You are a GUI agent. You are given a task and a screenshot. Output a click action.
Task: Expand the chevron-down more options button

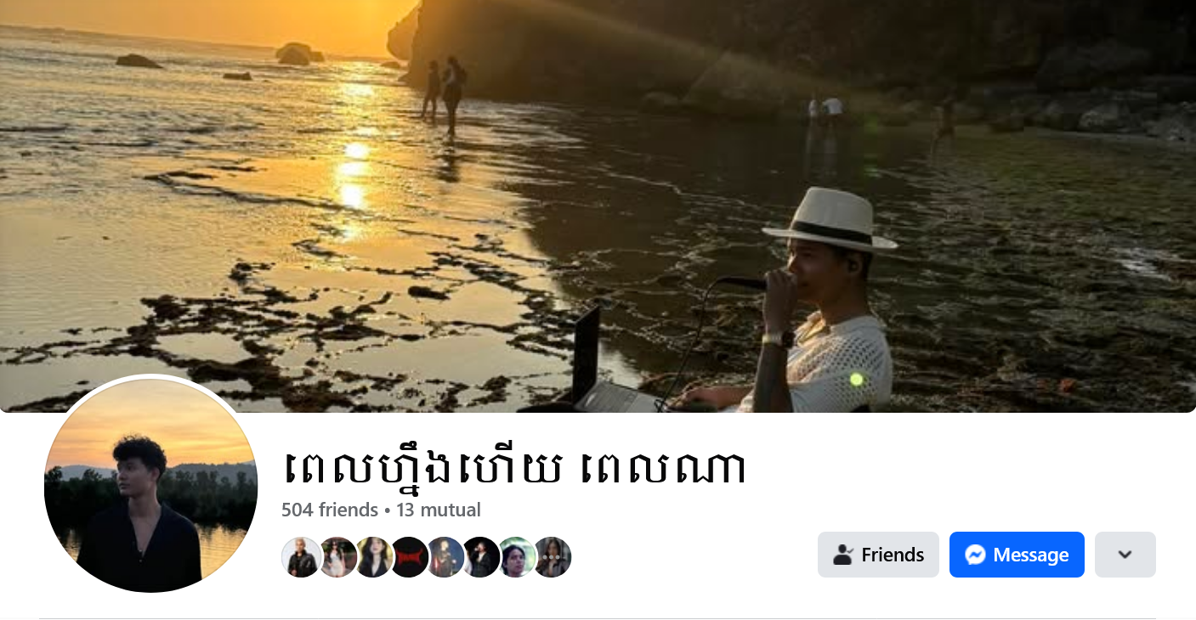click(1125, 555)
